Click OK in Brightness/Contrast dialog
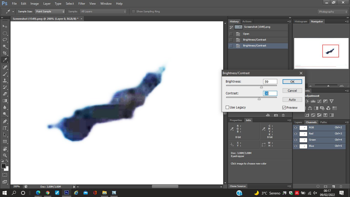The width and height of the screenshot is (350, 197). click(292, 82)
